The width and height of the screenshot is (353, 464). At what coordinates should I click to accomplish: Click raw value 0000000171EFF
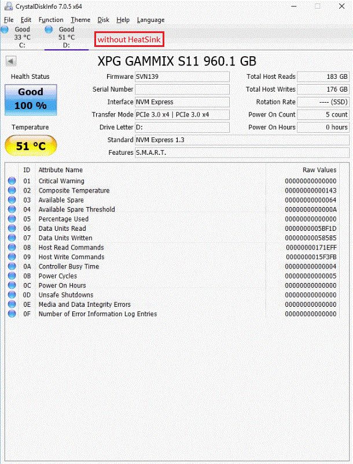coord(311,248)
